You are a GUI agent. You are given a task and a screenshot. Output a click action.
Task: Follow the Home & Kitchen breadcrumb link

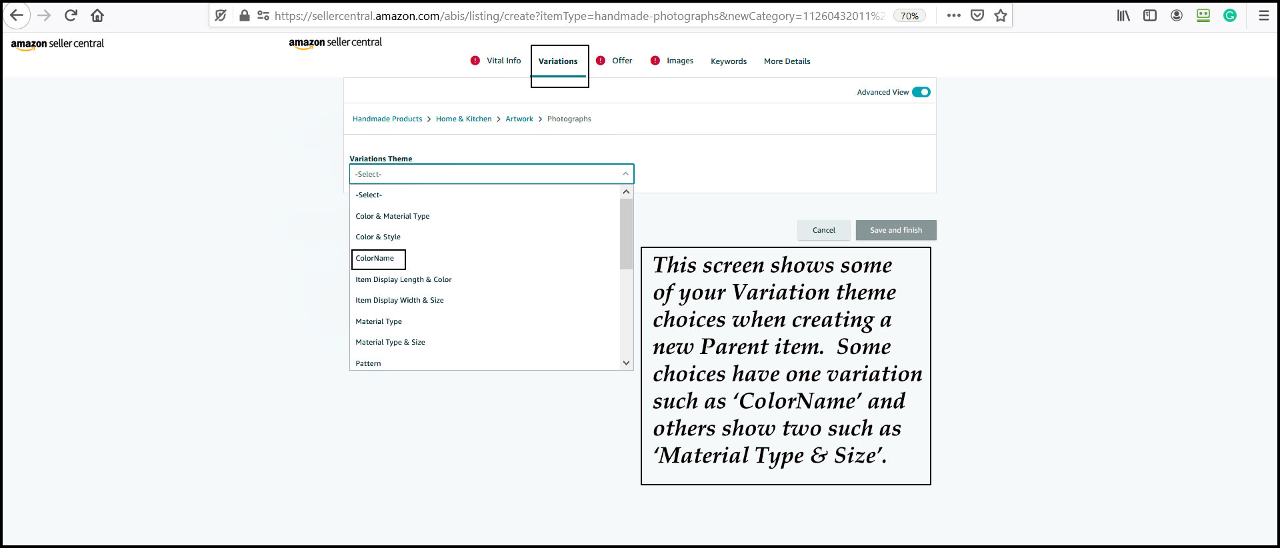[x=463, y=119]
